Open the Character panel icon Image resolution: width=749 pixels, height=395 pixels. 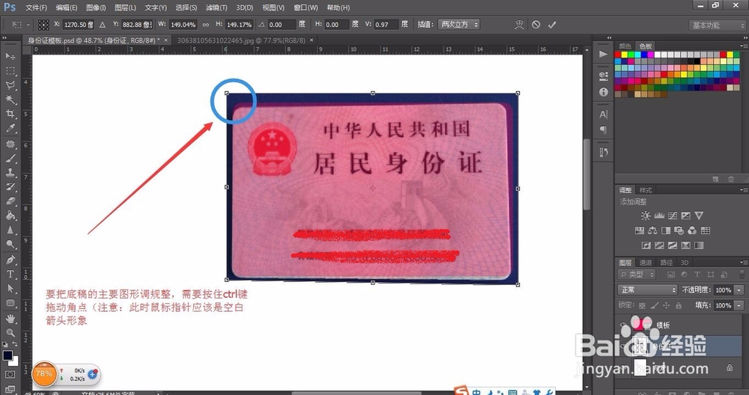[x=603, y=114]
